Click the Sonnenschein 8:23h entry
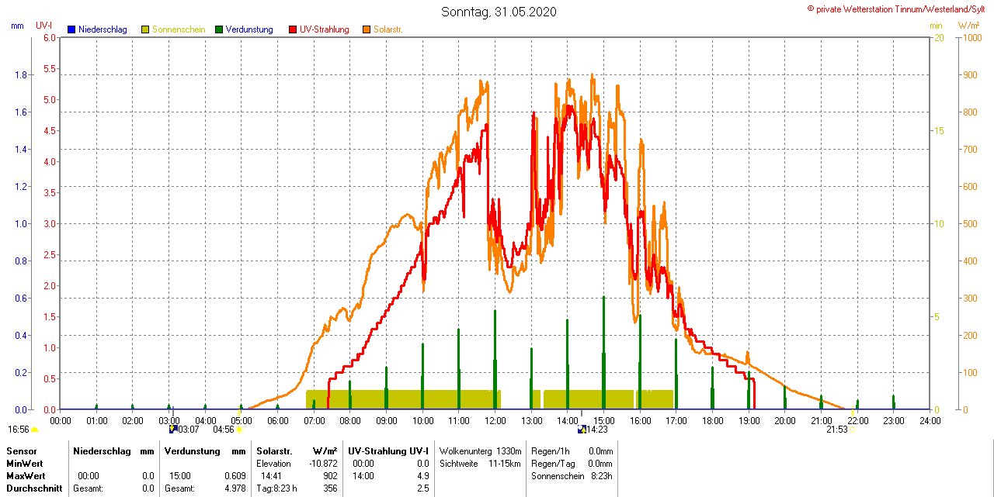Image resolution: width=994 pixels, height=497 pixels. tap(572, 475)
